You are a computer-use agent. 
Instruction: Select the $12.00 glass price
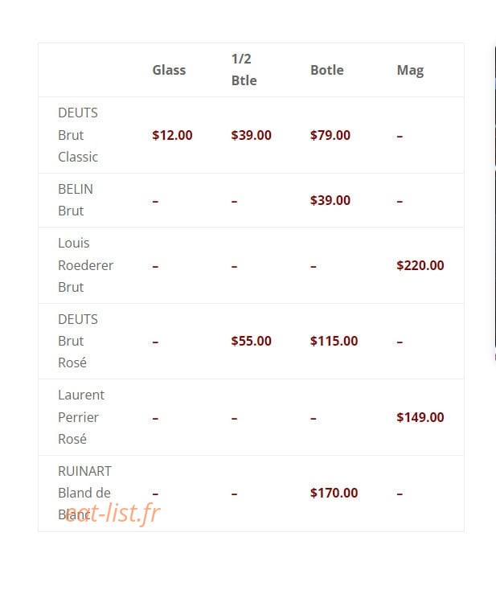(x=172, y=135)
